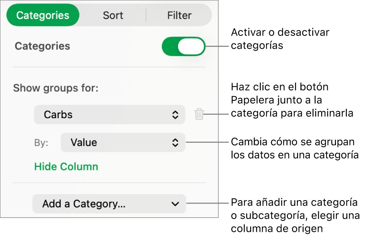Open the By: Value grouping dropdown
The image size is (367, 236).
(x=123, y=142)
